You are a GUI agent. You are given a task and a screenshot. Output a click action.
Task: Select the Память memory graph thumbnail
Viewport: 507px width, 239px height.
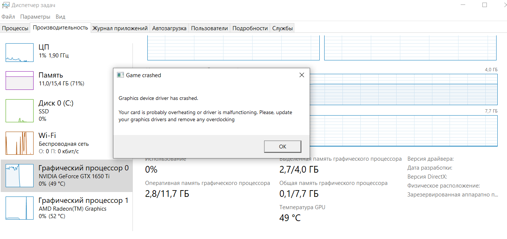[19, 81]
